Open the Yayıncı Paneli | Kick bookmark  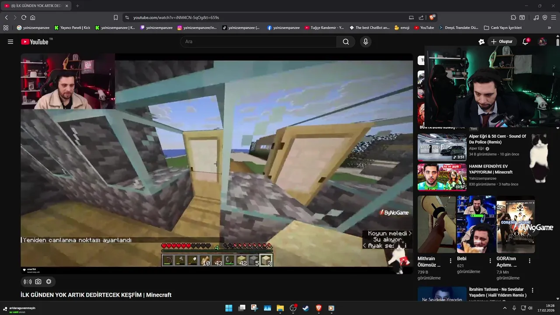coord(72,28)
